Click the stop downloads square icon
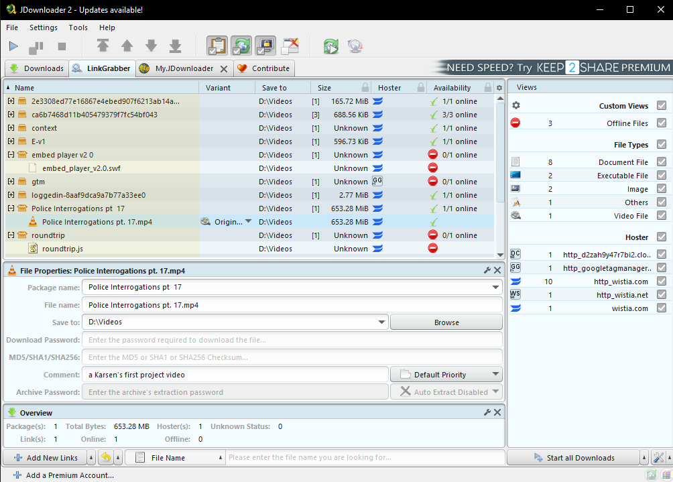The image size is (673, 482). [x=62, y=46]
